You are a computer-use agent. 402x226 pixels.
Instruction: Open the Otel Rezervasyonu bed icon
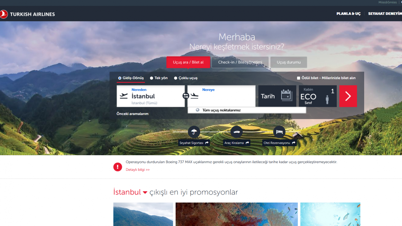point(279,132)
